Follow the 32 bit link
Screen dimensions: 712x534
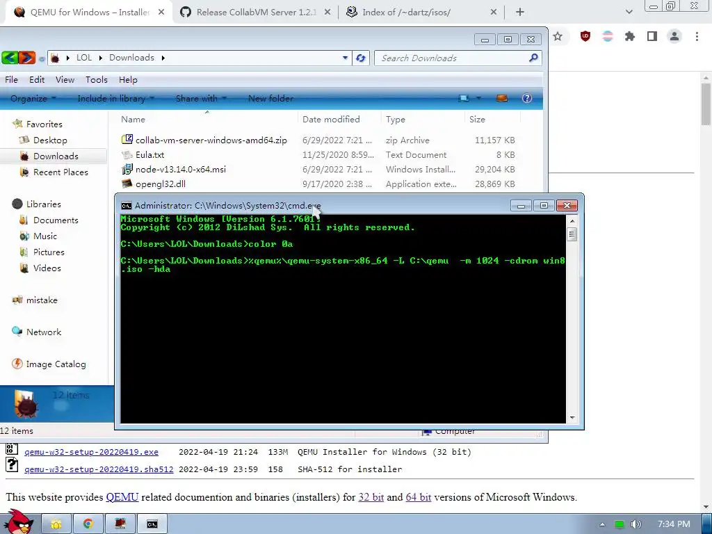point(371,497)
